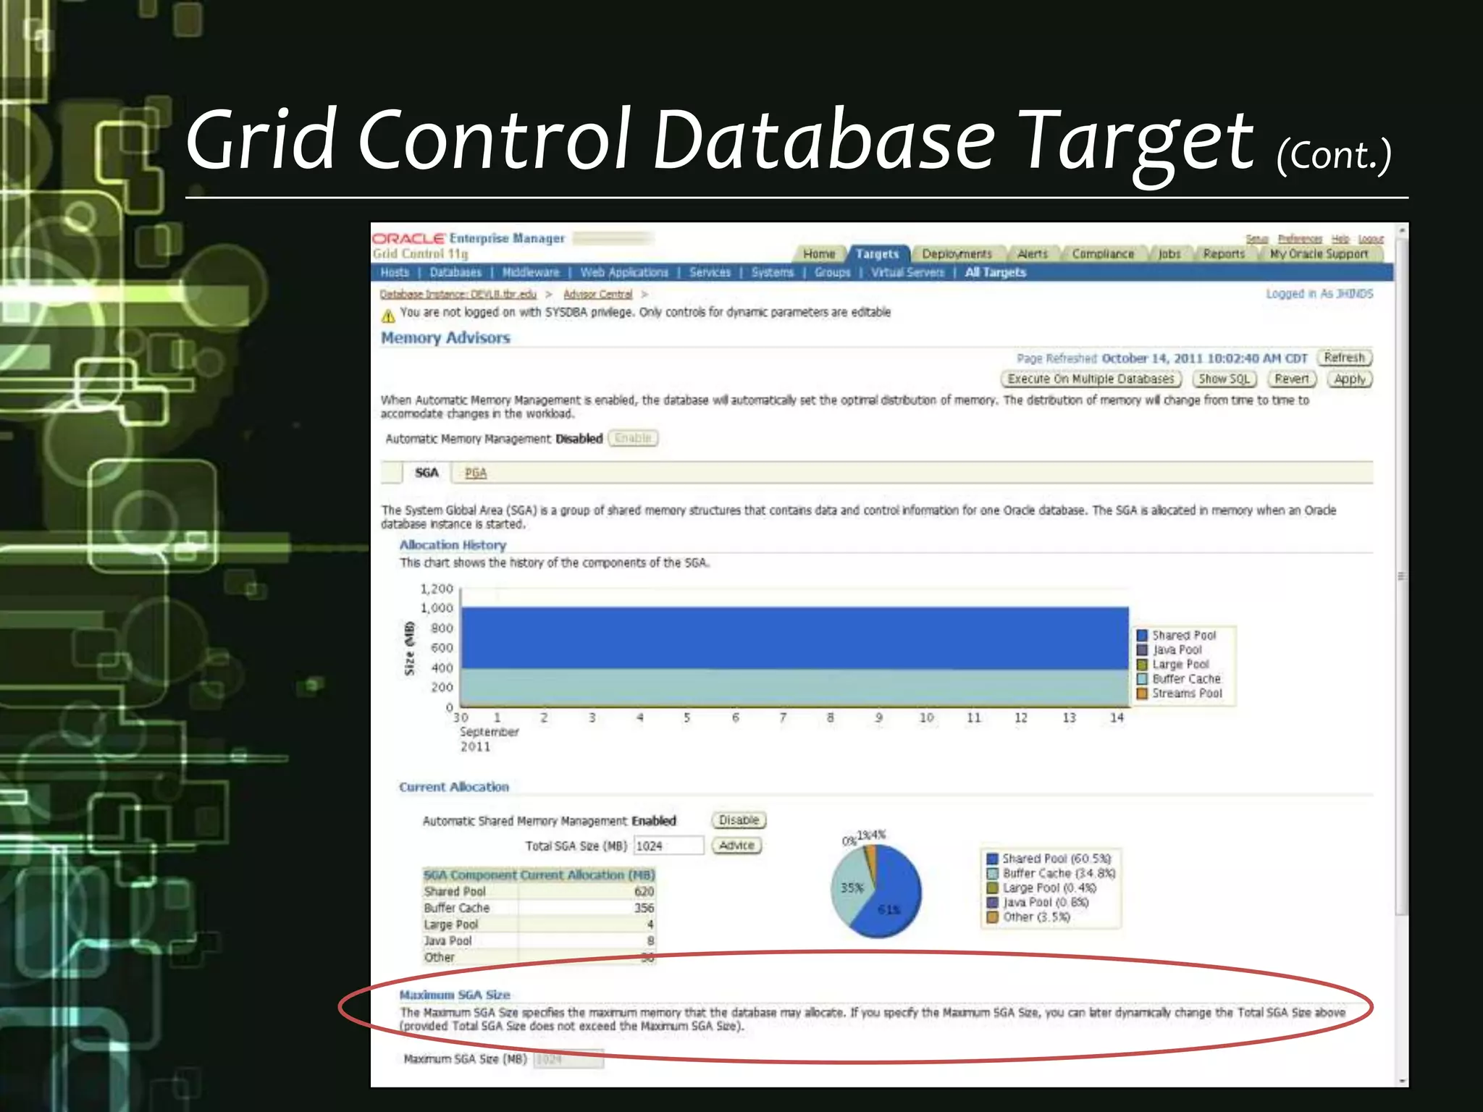The image size is (1483, 1112).
Task: Click Large Pool swatch in chart legend
Action: point(1143,665)
